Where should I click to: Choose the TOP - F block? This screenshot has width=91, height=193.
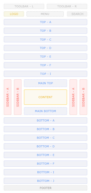pos(45,65)
